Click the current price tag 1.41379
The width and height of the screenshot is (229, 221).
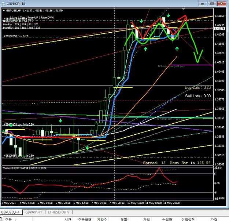[219, 29]
